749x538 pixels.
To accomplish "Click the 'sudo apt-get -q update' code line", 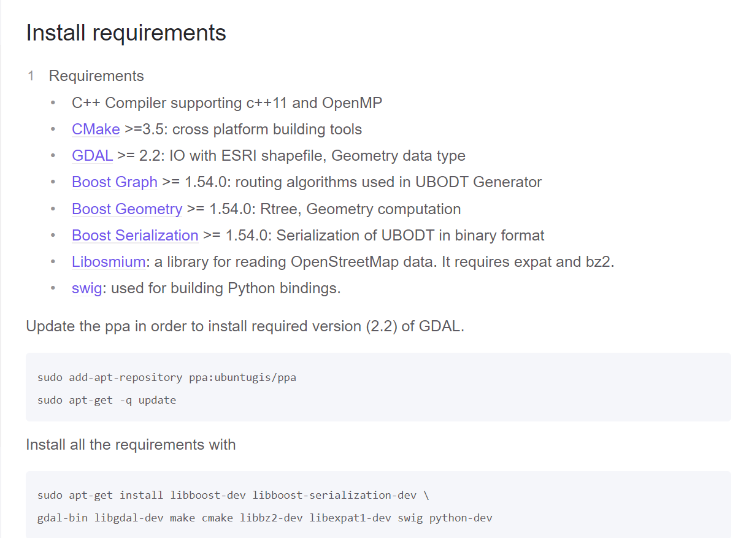I will [x=107, y=400].
